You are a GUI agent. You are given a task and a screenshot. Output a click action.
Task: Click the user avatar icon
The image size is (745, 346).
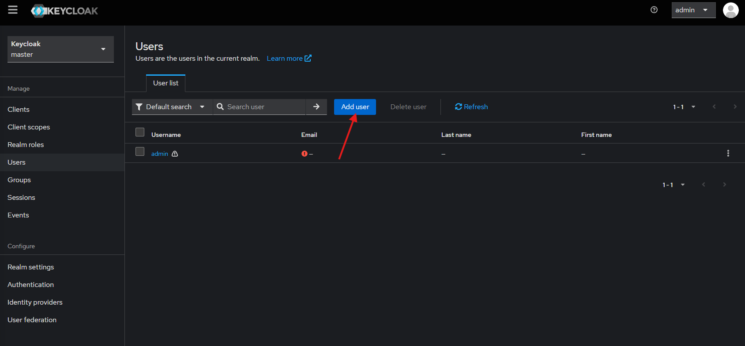click(x=730, y=10)
